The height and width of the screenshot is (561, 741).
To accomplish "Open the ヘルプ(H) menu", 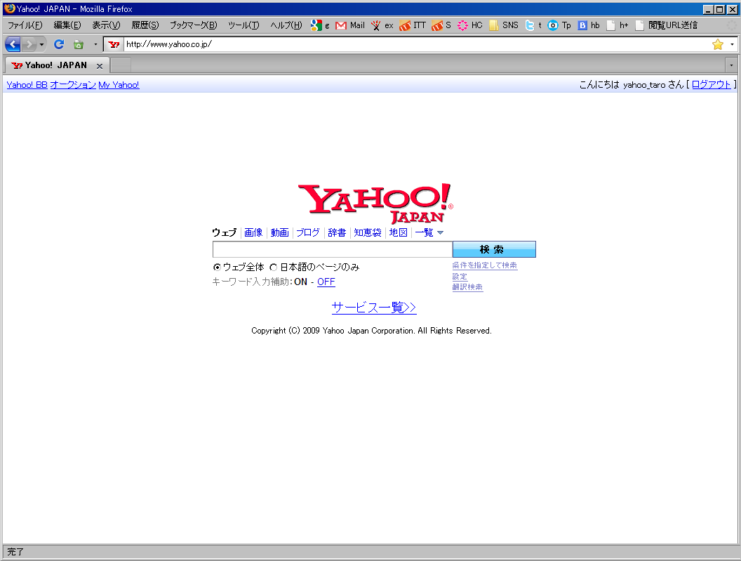I will tap(286, 25).
